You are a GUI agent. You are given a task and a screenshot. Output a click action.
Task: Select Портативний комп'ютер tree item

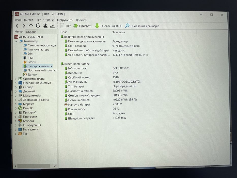click(x=40, y=70)
